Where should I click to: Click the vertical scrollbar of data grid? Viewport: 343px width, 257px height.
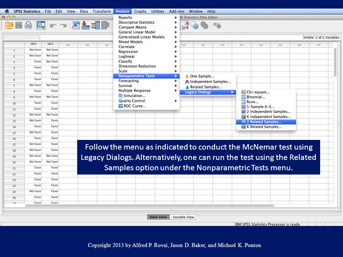coord(335,62)
